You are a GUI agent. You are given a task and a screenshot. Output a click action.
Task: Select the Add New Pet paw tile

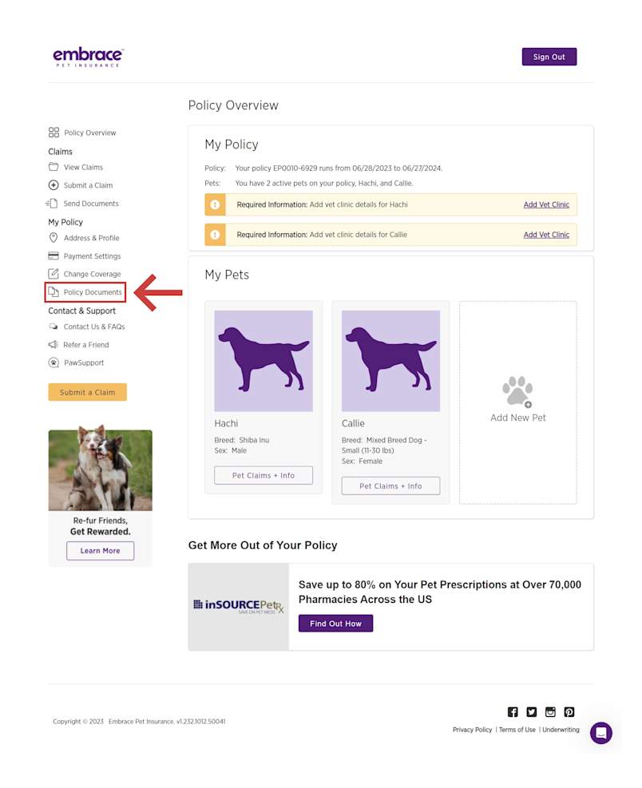coord(517,393)
